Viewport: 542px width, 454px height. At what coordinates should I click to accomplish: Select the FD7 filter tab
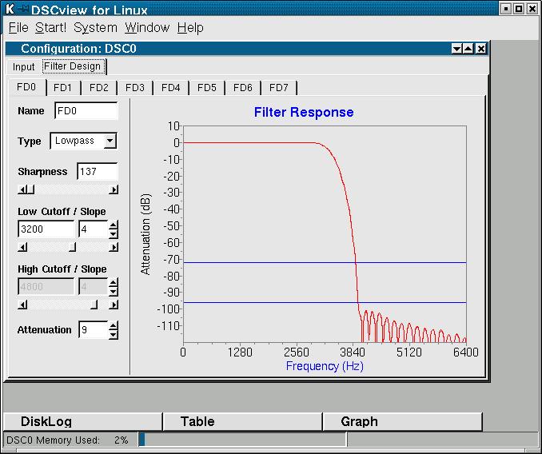point(278,88)
